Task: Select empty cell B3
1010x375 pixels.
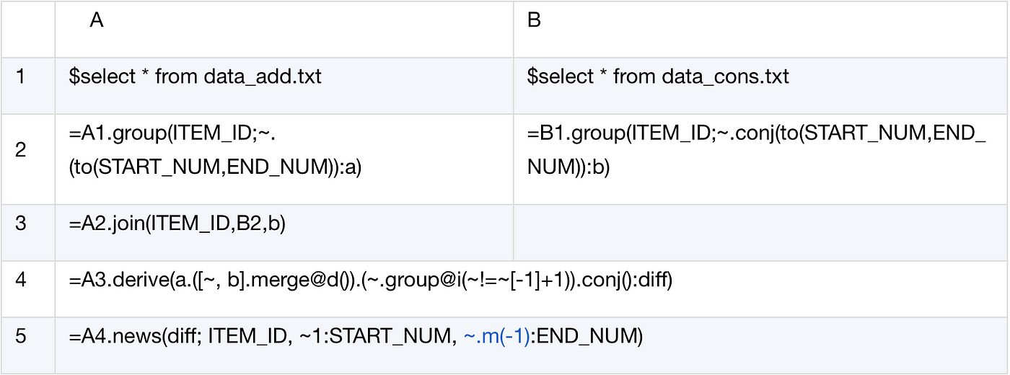Action: (760, 232)
